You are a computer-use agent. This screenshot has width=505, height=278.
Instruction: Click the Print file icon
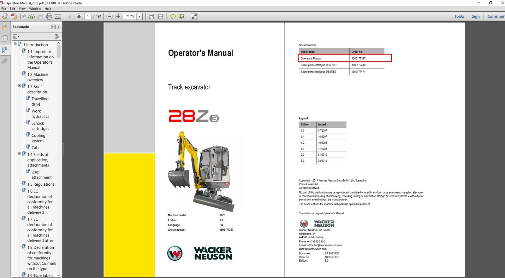point(49,16)
